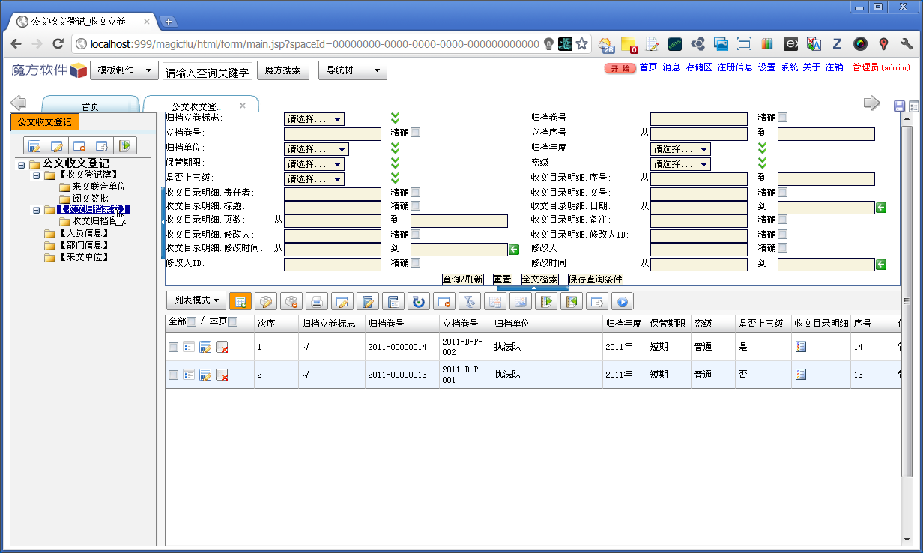Click the blue circular refresh icon in toolbar

point(418,301)
